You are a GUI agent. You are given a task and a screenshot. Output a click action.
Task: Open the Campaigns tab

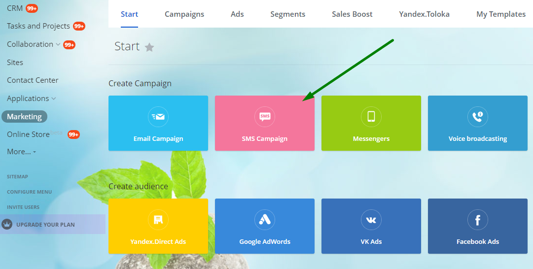click(x=184, y=14)
